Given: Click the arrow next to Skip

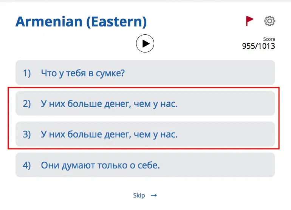Looking at the screenshot, I should coord(154,195).
